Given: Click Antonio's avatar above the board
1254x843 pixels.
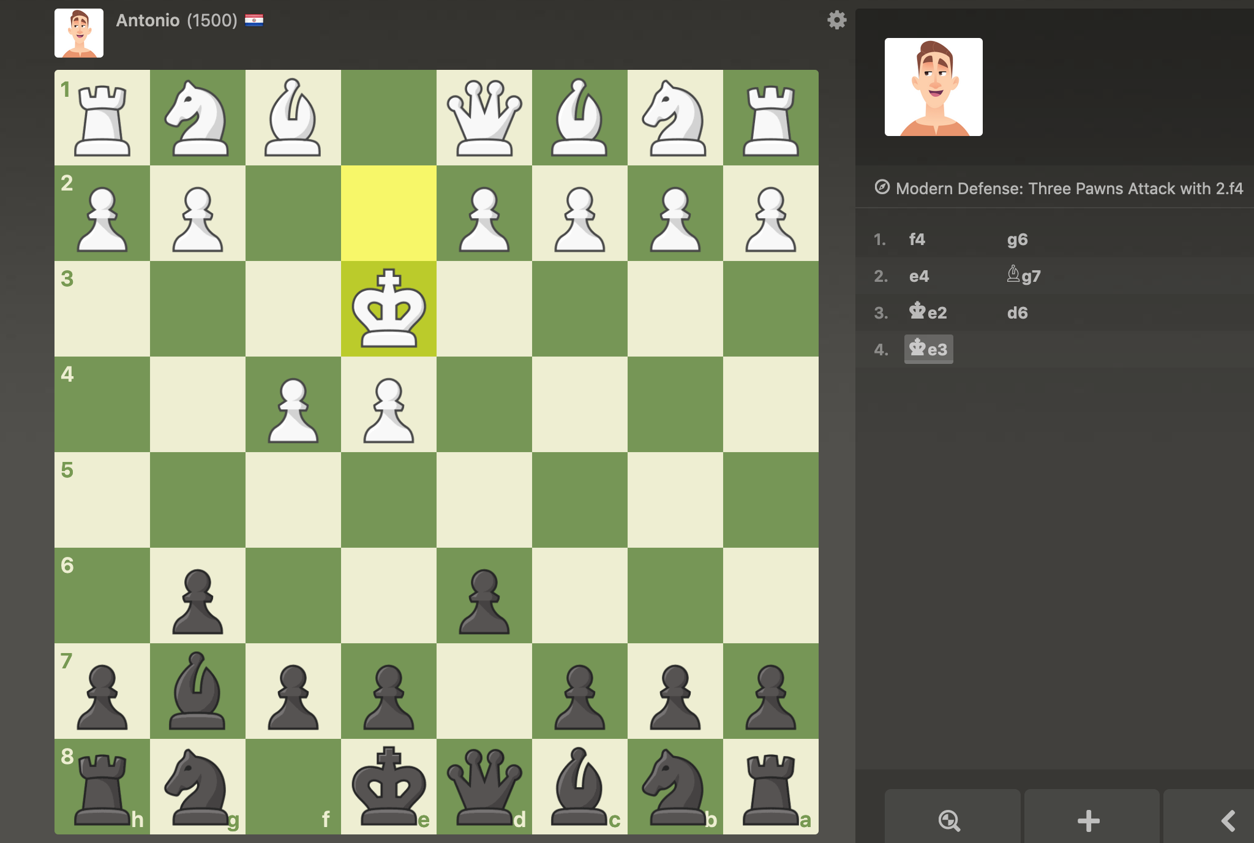Looking at the screenshot, I should click(79, 32).
